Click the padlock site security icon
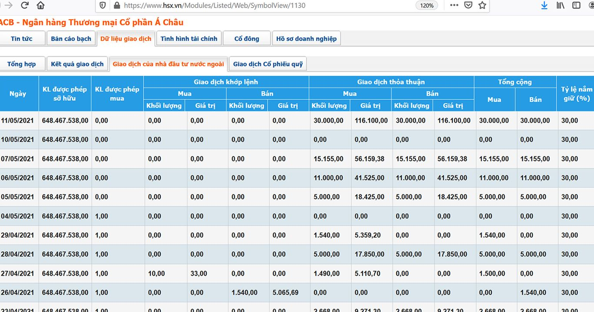This screenshot has height=312, width=594. pos(116,5)
